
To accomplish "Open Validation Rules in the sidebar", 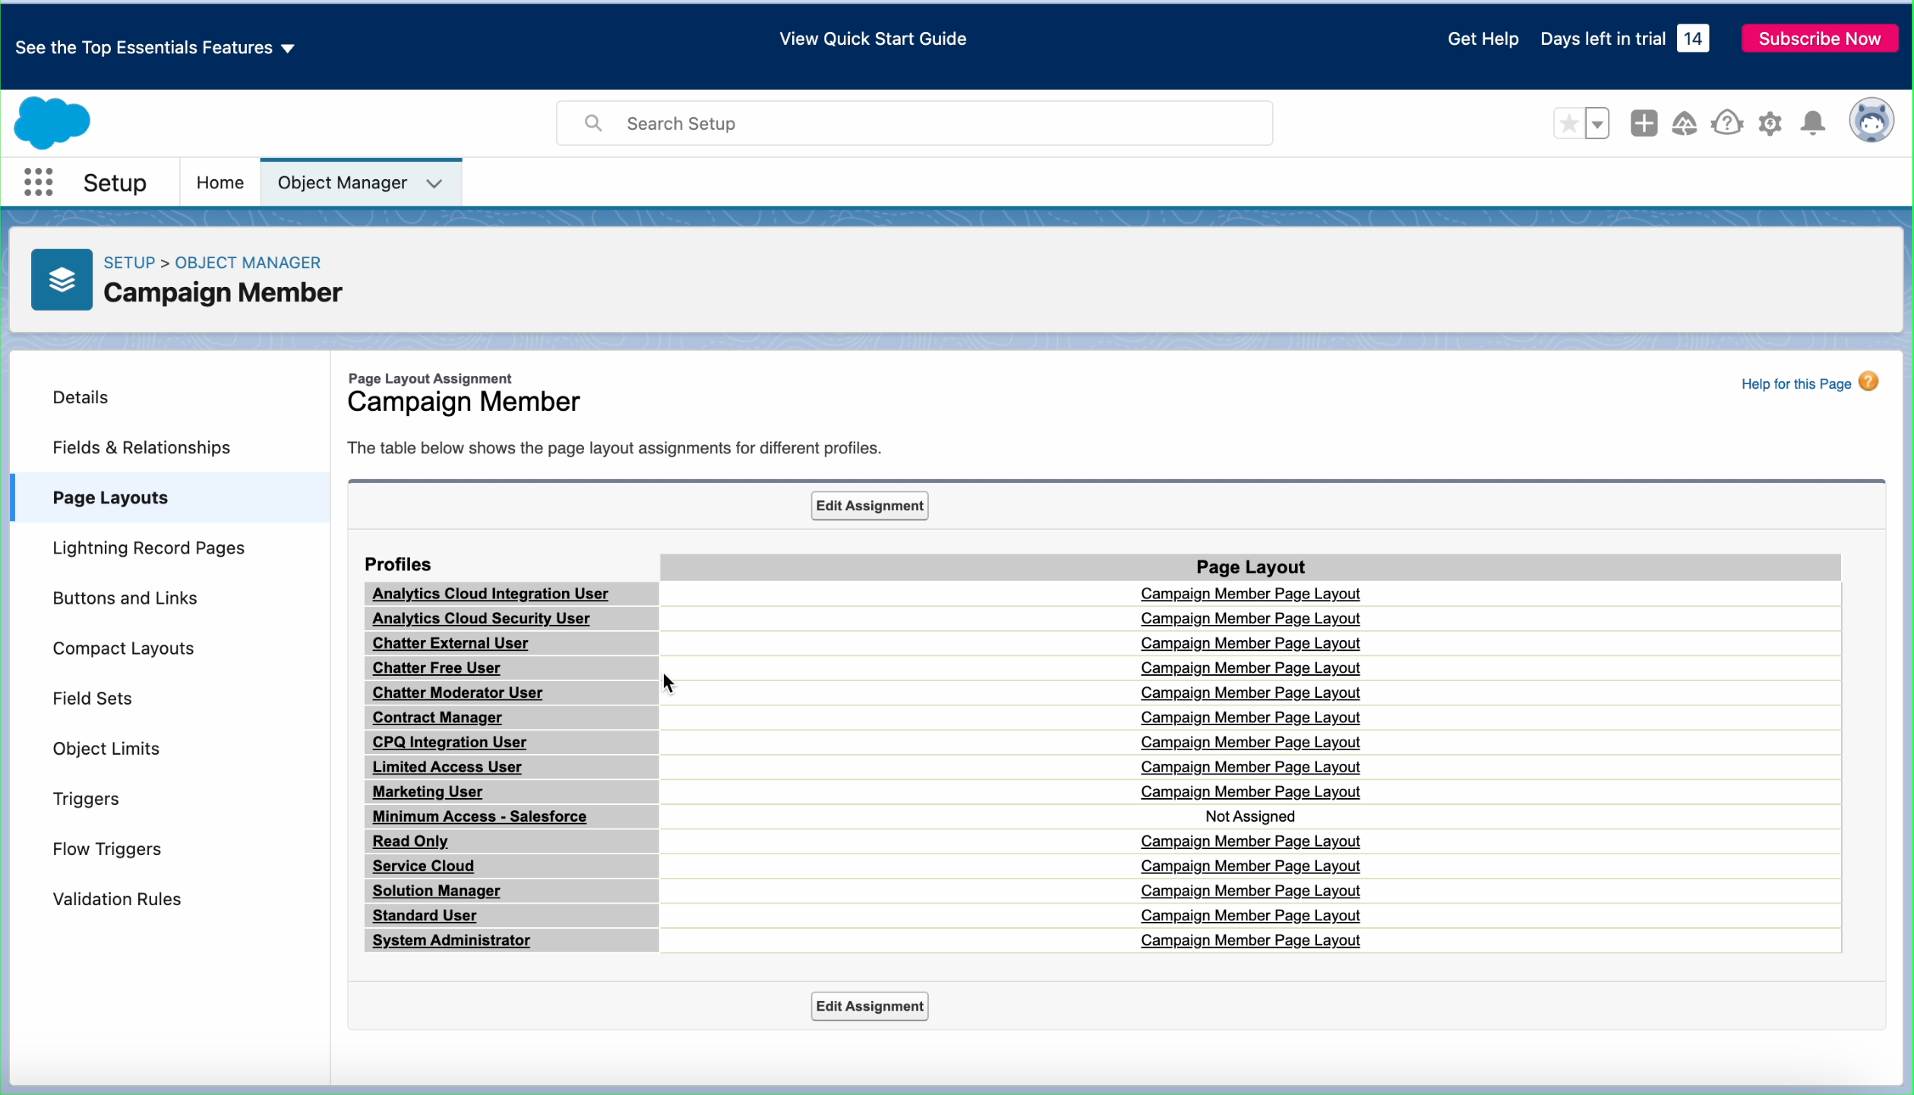I will tap(117, 899).
